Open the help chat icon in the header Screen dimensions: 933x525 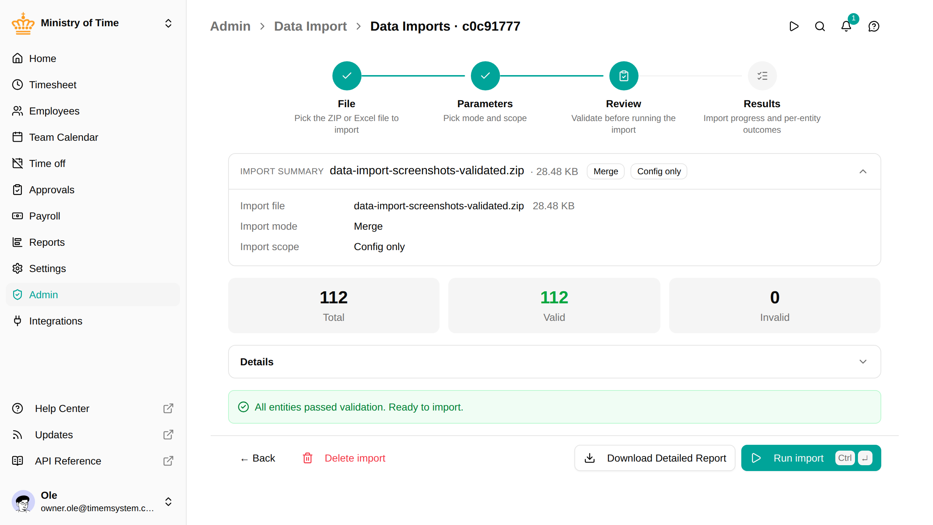874,26
